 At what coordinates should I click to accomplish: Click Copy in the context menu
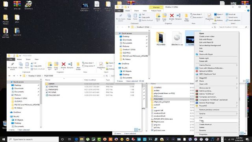(201, 120)
